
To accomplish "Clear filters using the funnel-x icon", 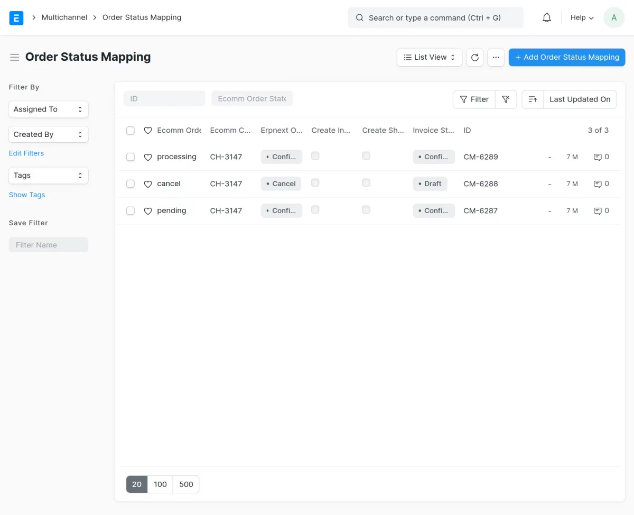I will click(506, 99).
